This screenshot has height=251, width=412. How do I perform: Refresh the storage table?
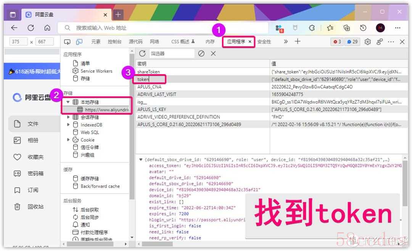(142, 53)
